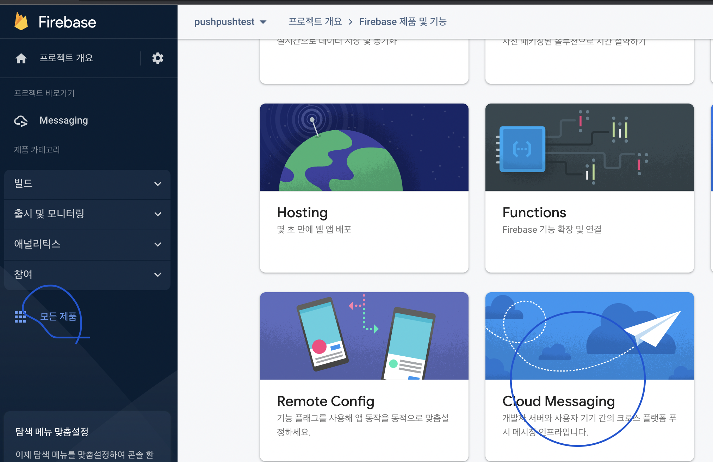Click 프로젝트 개요 breadcrumb link
713x462 pixels.
(x=315, y=22)
